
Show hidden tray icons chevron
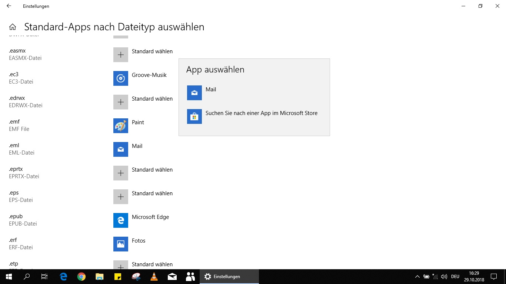417,277
